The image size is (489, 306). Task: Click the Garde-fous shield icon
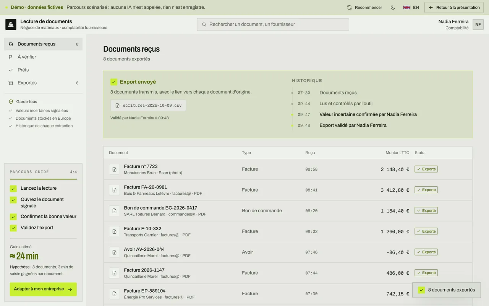(11, 102)
